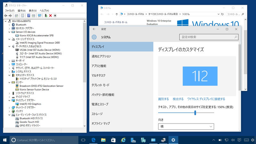This screenshot has width=256, height=144.
Task: Click the 1|2 display thumbnail
Action: click(200, 76)
